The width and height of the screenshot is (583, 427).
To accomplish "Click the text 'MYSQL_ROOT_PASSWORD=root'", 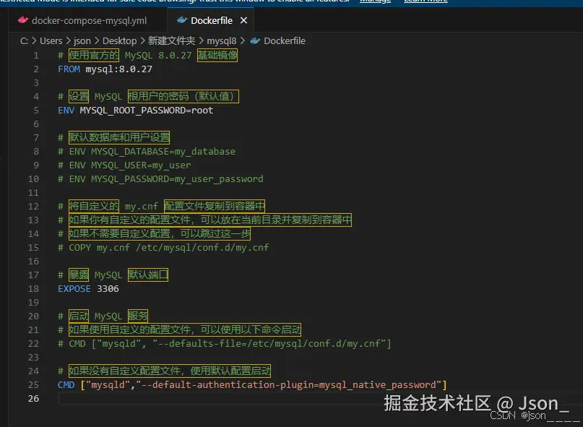I will coord(147,111).
